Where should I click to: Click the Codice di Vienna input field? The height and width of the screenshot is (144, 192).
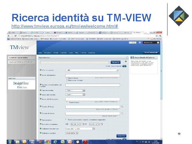93,114
